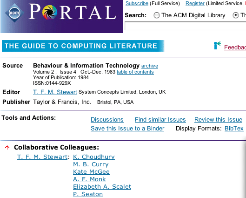This screenshot has width=246, height=198.
Task: Click the ACM diamond logo
Action: tap(14, 13)
